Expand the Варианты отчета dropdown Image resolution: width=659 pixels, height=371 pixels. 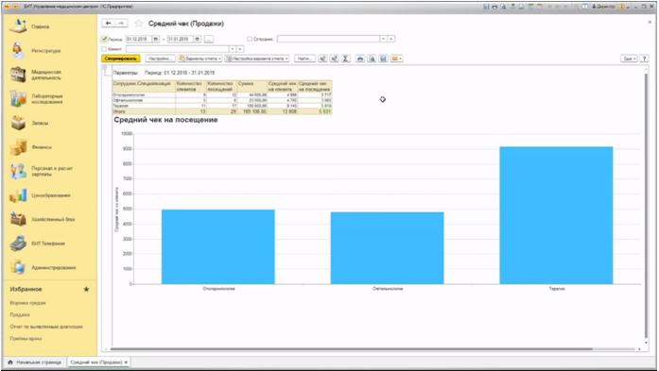tap(200, 59)
